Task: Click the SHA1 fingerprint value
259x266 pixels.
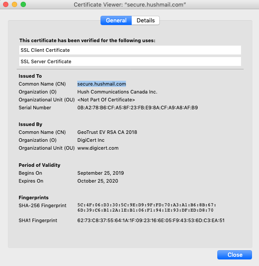Action: pyautogui.click(x=151, y=220)
